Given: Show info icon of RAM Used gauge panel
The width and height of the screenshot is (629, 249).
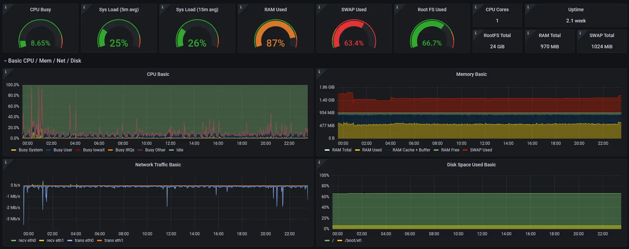Looking at the screenshot, I should pos(241,7).
